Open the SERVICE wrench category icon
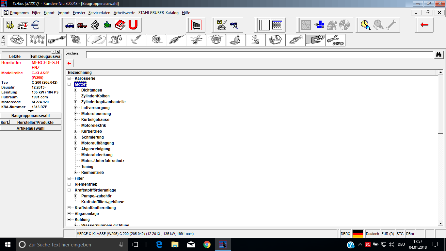 click(x=335, y=40)
